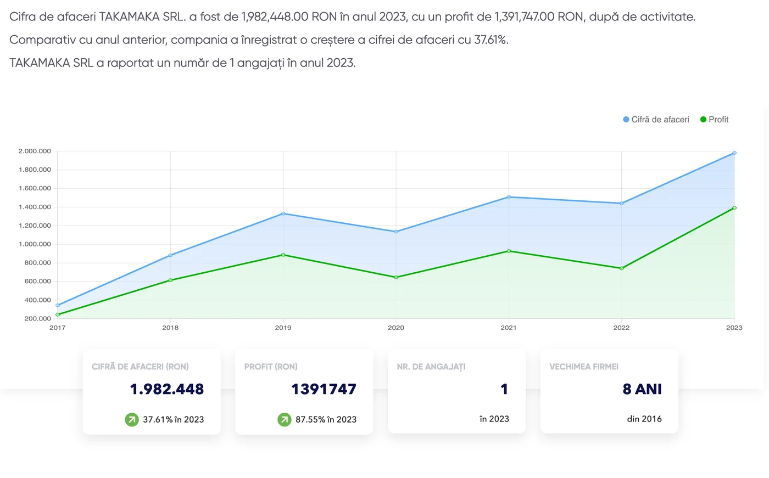Select the 2018 profit data point

170,280
